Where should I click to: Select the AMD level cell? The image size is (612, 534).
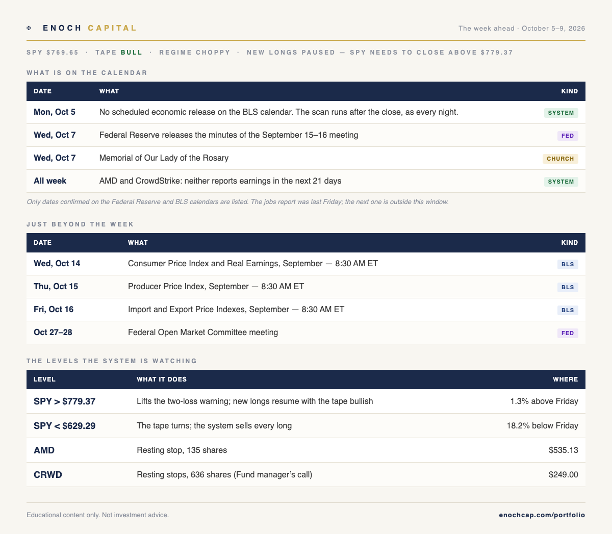click(x=44, y=450)
